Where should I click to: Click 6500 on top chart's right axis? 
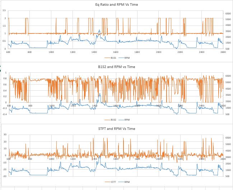click(x=228, y=13)
